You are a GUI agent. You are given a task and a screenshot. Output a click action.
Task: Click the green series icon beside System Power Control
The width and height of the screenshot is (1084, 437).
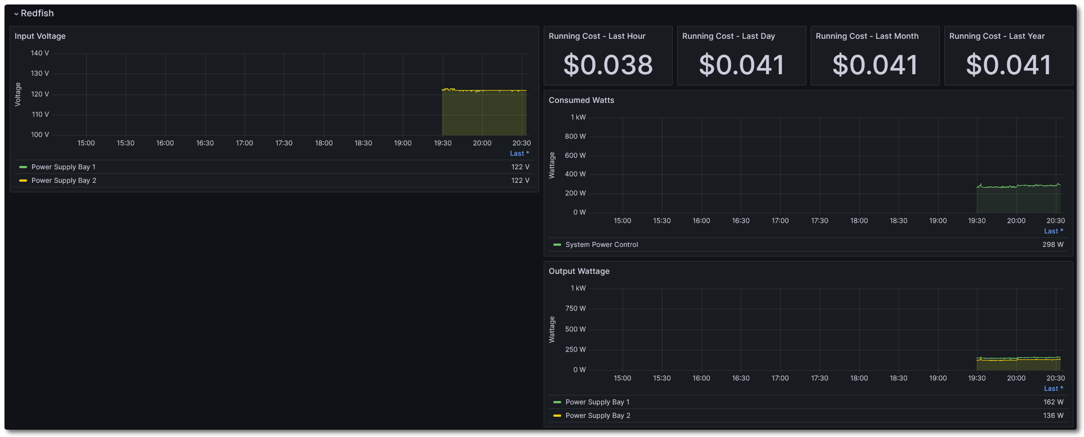tap(557, 245)
